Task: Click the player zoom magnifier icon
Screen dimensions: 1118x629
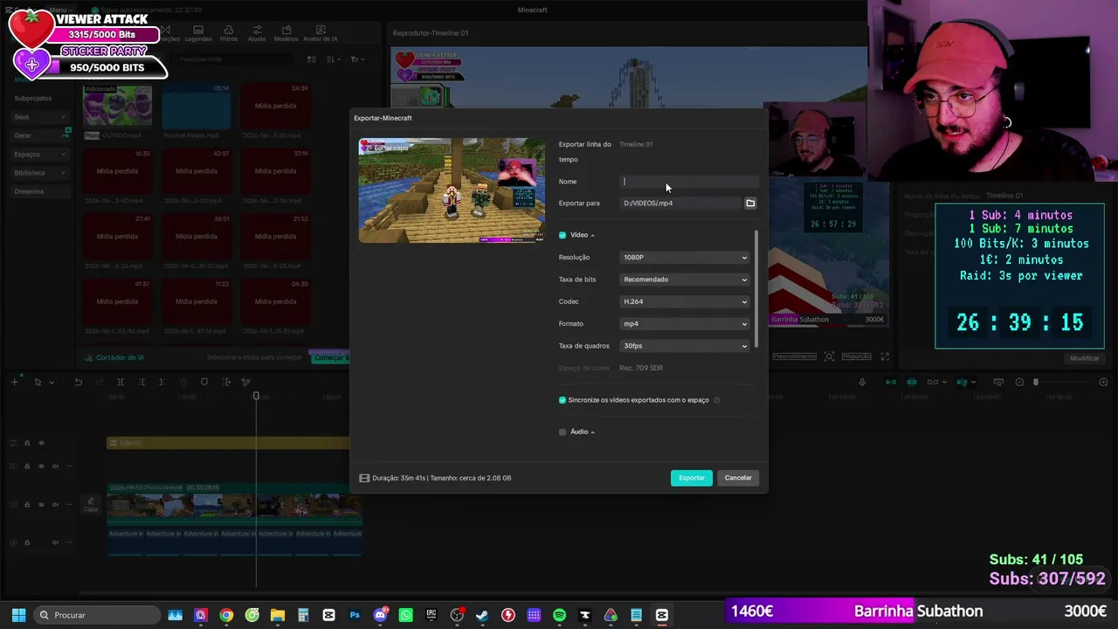Action: 829,356
